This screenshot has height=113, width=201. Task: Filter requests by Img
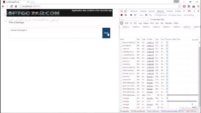pos(140,23)
